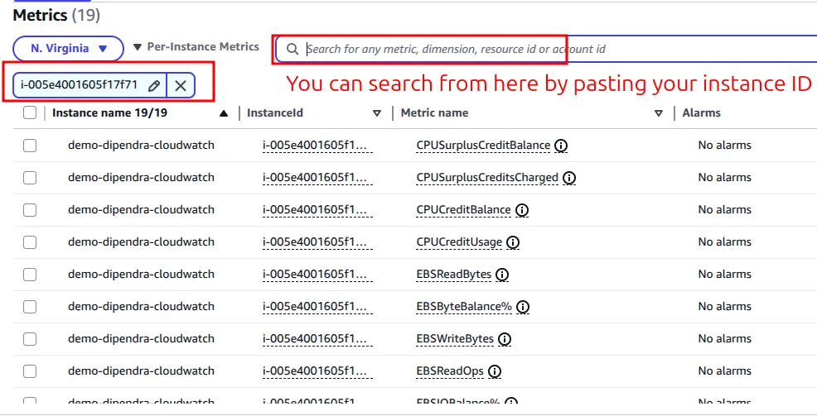Choose the EBSWriteBytes metric link
Image resolution: width=817 pixels, height=416 pixels.
tap(455, 339)
